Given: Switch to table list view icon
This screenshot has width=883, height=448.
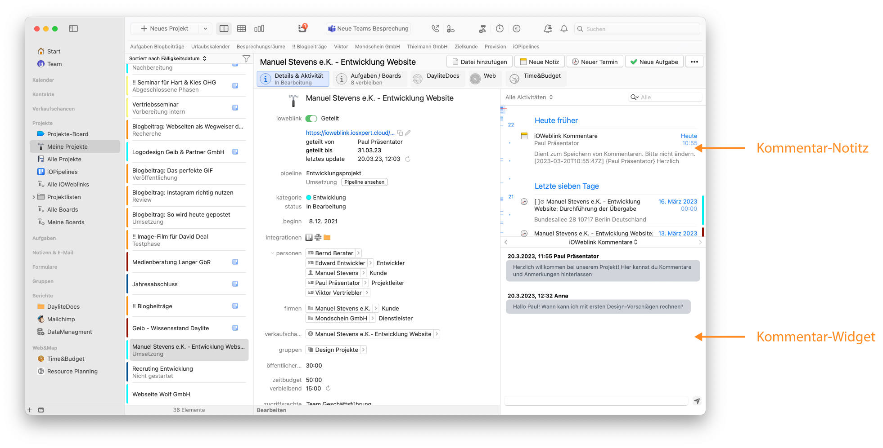Looking at the screenshot, I should 242,29.
